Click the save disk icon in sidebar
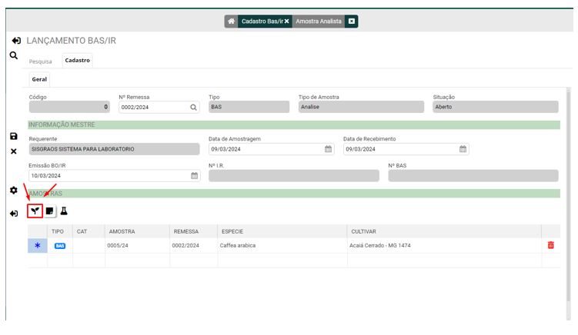The height and width of the screenshot is (335, 578). (x=14, y=136)
